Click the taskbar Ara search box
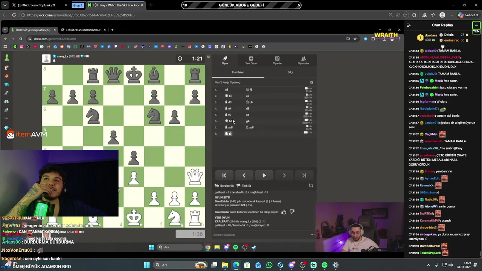Viewport: 482px width, 271px height. point(181,265)
